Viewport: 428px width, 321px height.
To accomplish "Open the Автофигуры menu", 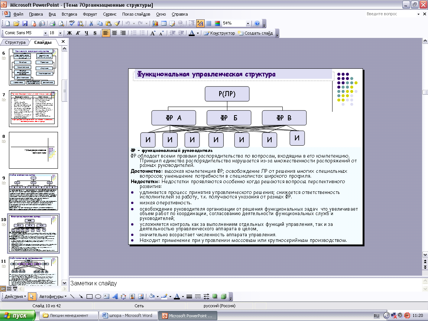I will (x=53, y=296).
